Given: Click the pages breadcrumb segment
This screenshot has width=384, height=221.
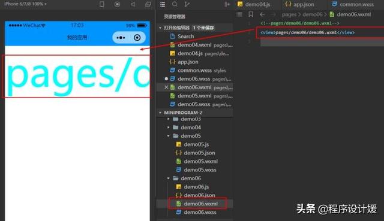Looking at the screenshot, I should (x=289, y=14).
